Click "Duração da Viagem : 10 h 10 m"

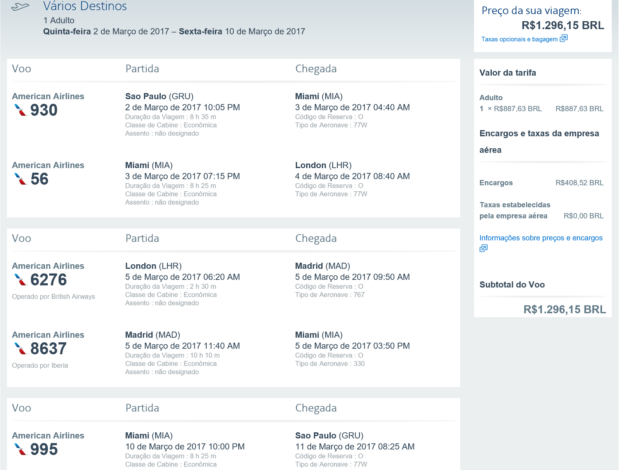172,356
